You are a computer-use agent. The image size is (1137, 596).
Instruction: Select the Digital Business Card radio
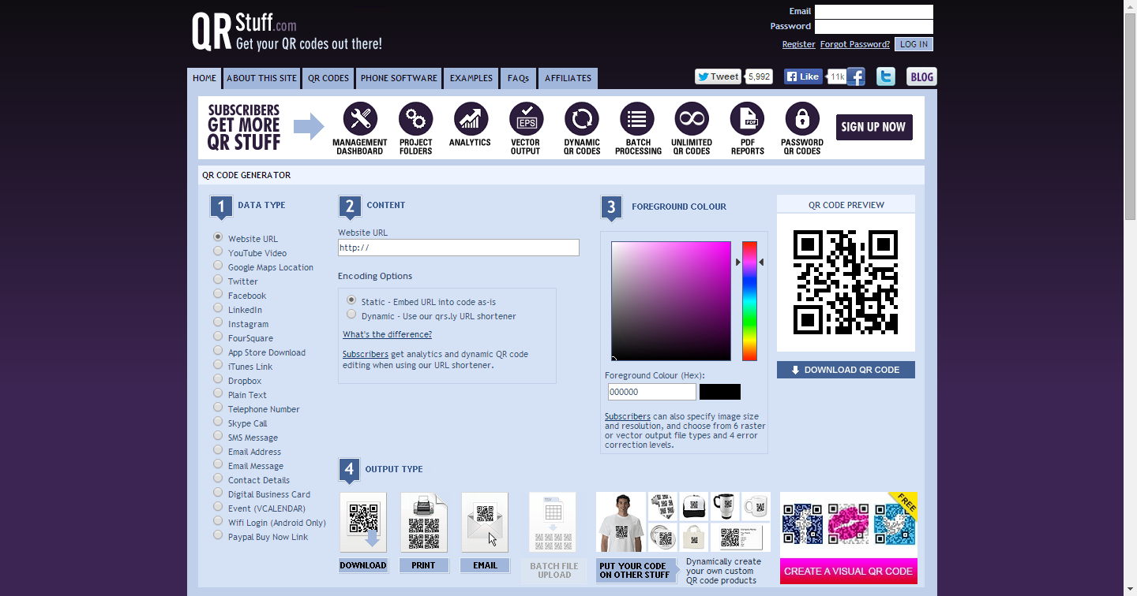pos(218,492)
